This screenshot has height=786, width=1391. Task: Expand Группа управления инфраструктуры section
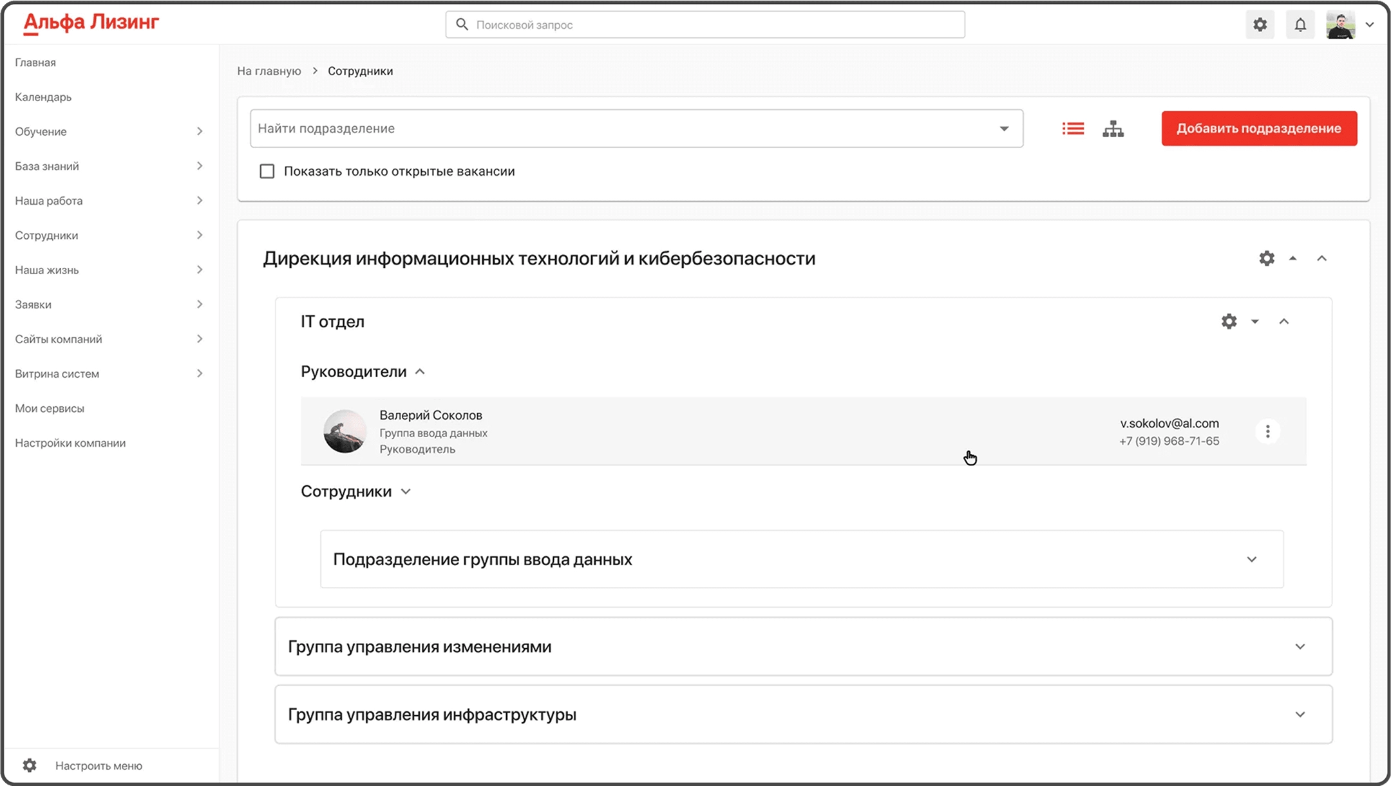tap(1300, 715)
